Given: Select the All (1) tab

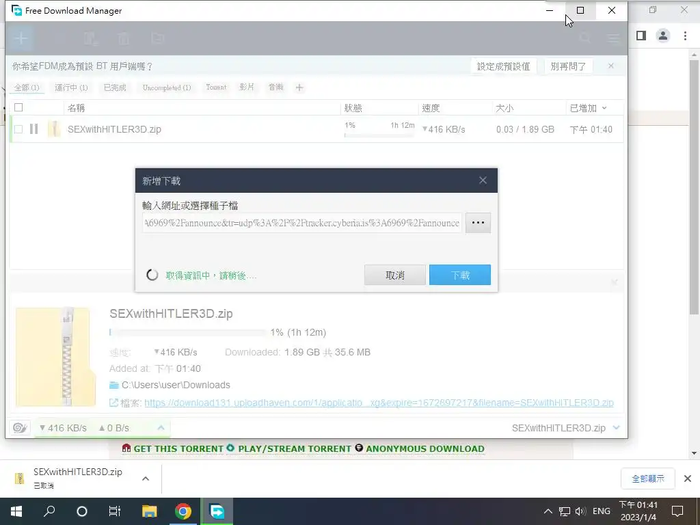Looking at the screenshot, I should 27,87.
